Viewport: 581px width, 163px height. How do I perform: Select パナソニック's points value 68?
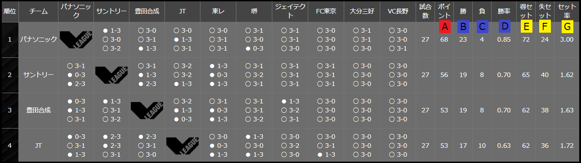pos(444,39)
